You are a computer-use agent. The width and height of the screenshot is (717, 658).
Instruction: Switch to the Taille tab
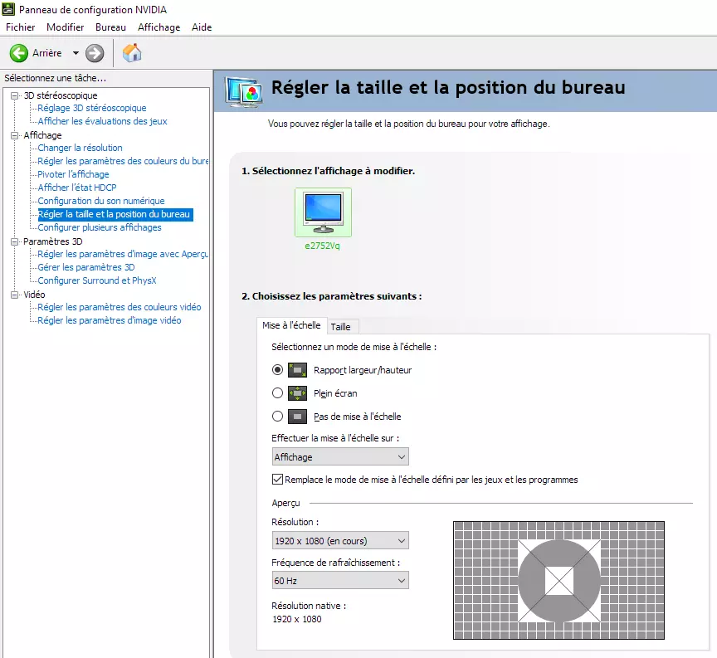click(x=341, y=327)
